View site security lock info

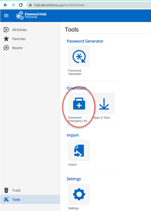click(x=31, y=5)
